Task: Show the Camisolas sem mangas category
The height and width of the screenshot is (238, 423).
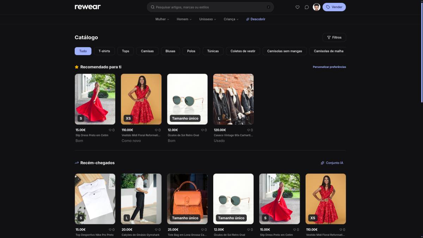Action: click(x=284, y=51)
